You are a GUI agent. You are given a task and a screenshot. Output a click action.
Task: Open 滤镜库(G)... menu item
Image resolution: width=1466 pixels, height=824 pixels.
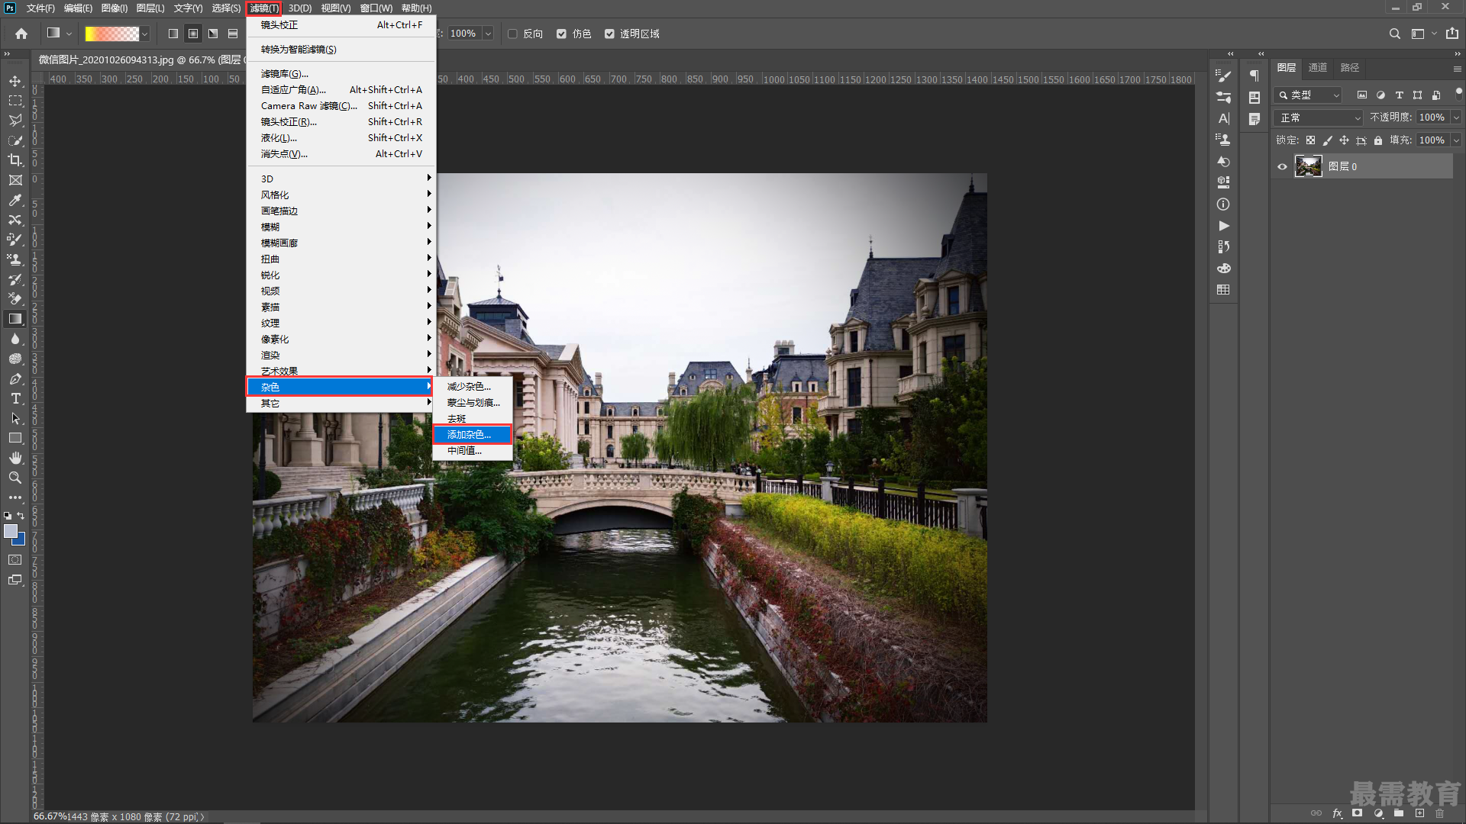341,74
